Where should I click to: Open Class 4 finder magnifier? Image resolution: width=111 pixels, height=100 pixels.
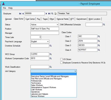click(99, 50)
